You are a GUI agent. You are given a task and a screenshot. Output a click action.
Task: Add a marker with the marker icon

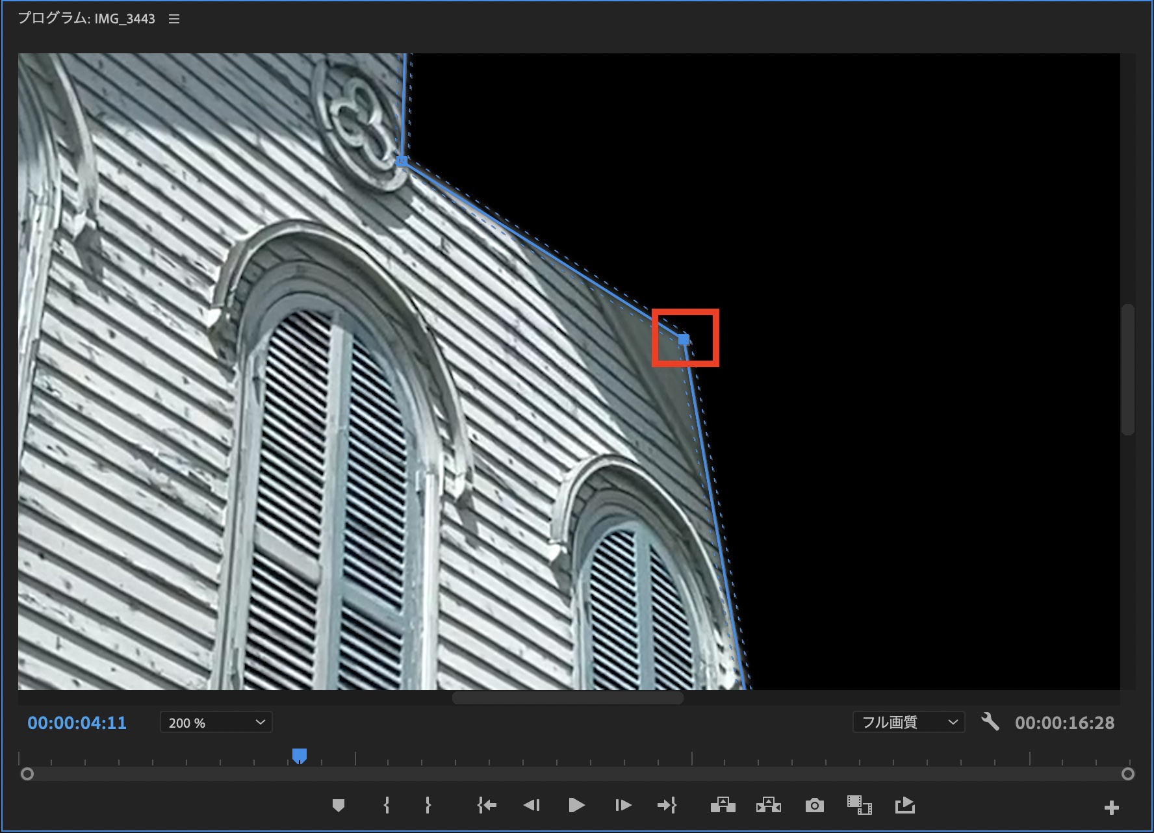click(338, 806)
